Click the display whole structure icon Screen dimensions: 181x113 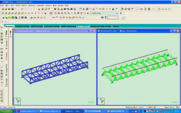51,13
